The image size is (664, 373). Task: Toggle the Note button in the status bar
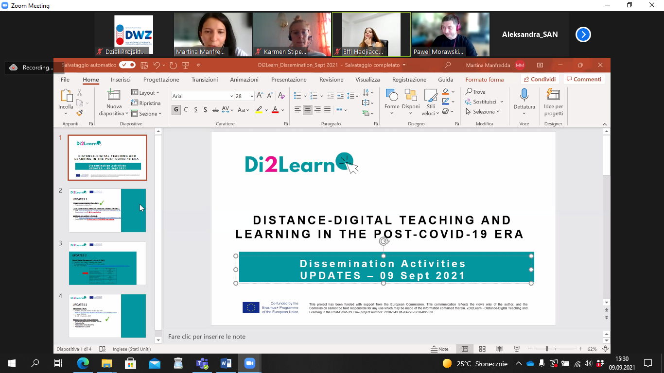(x=440, y=349)
